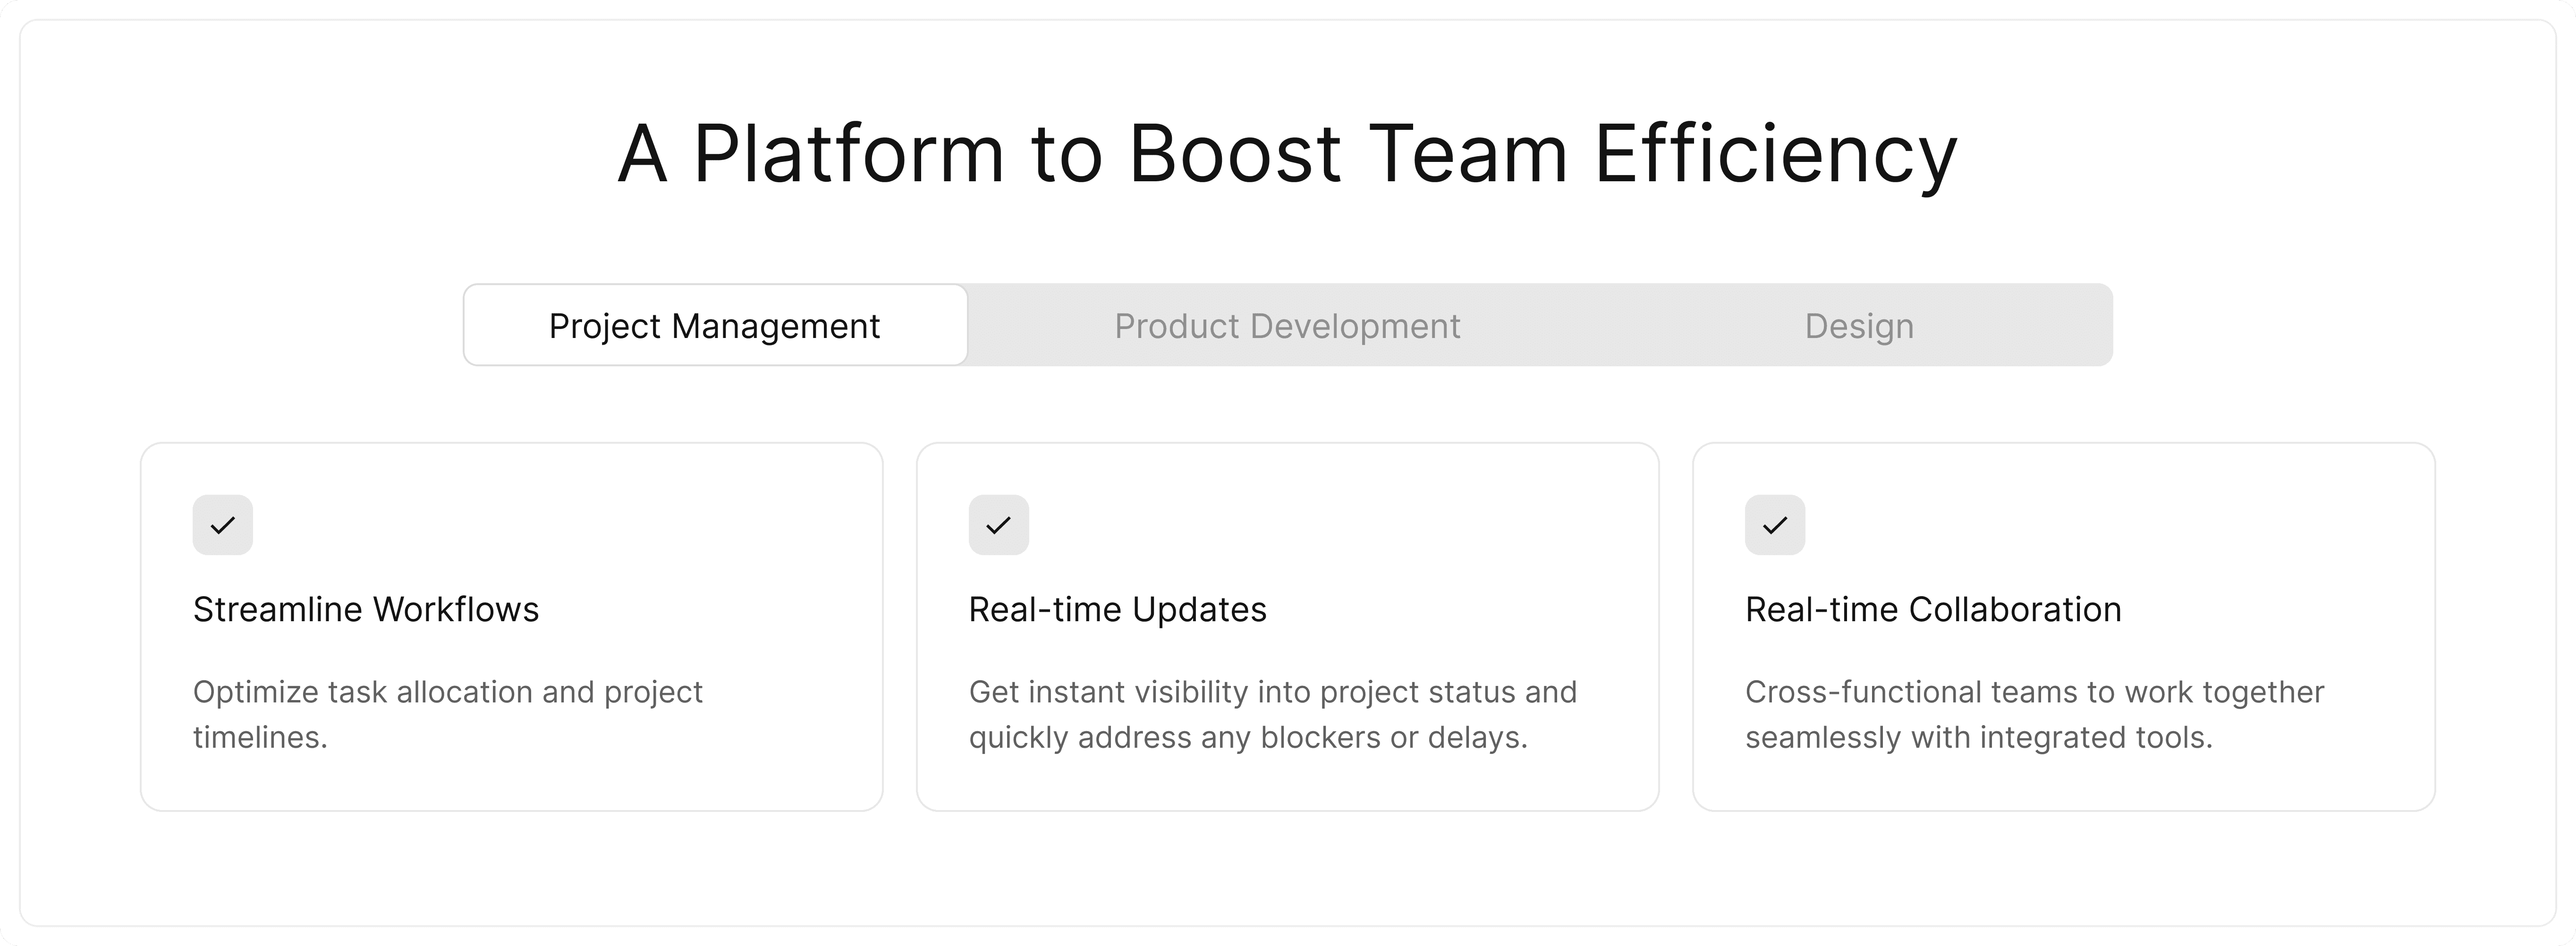Click the word Efficiency in the heading
The height and width of the screenshot is (946, 2576).
1775,153
